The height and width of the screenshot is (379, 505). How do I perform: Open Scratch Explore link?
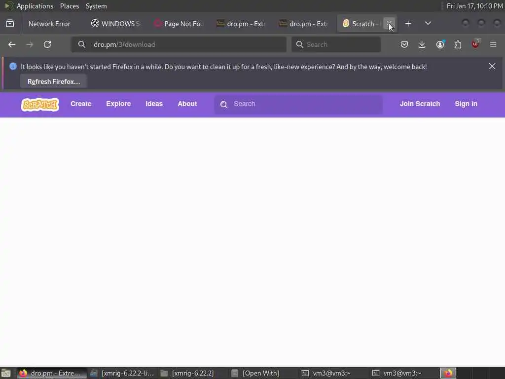(x=118, y=104)
